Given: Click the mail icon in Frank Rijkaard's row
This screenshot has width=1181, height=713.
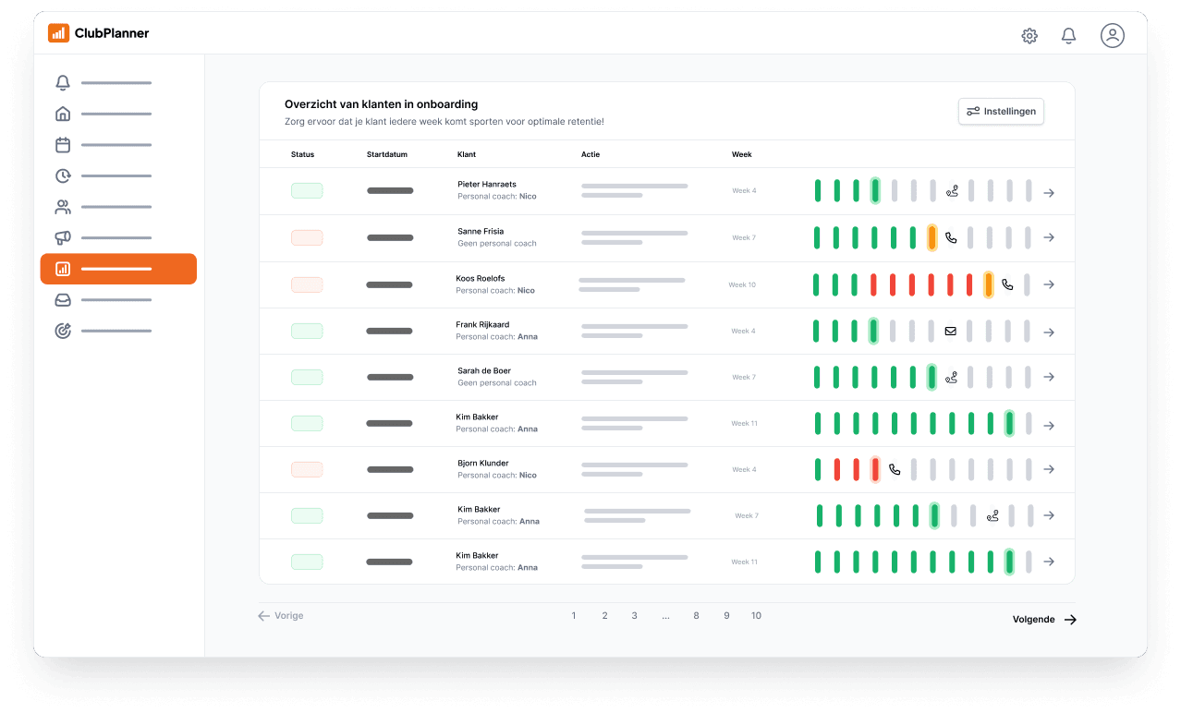Looking at the screenshot, I should tap(950, 331).
